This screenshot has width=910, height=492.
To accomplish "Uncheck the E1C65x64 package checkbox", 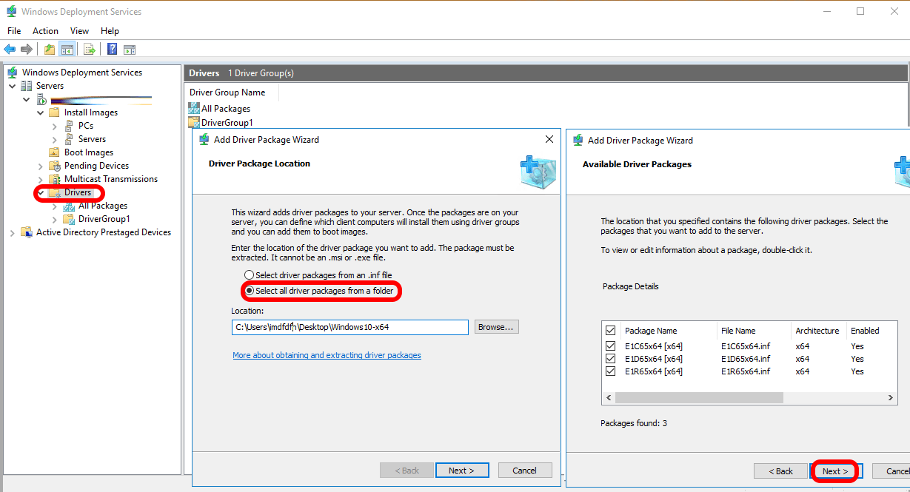I will click(x=610, y=346).
